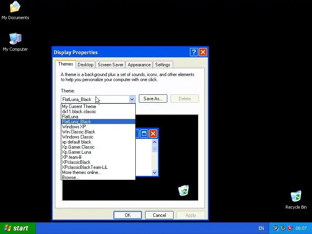Select the My Computer desktop icon

click(x=15, y=42)
